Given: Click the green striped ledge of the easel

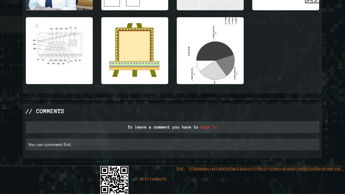Looking at the screenshot, I should 134,64.
